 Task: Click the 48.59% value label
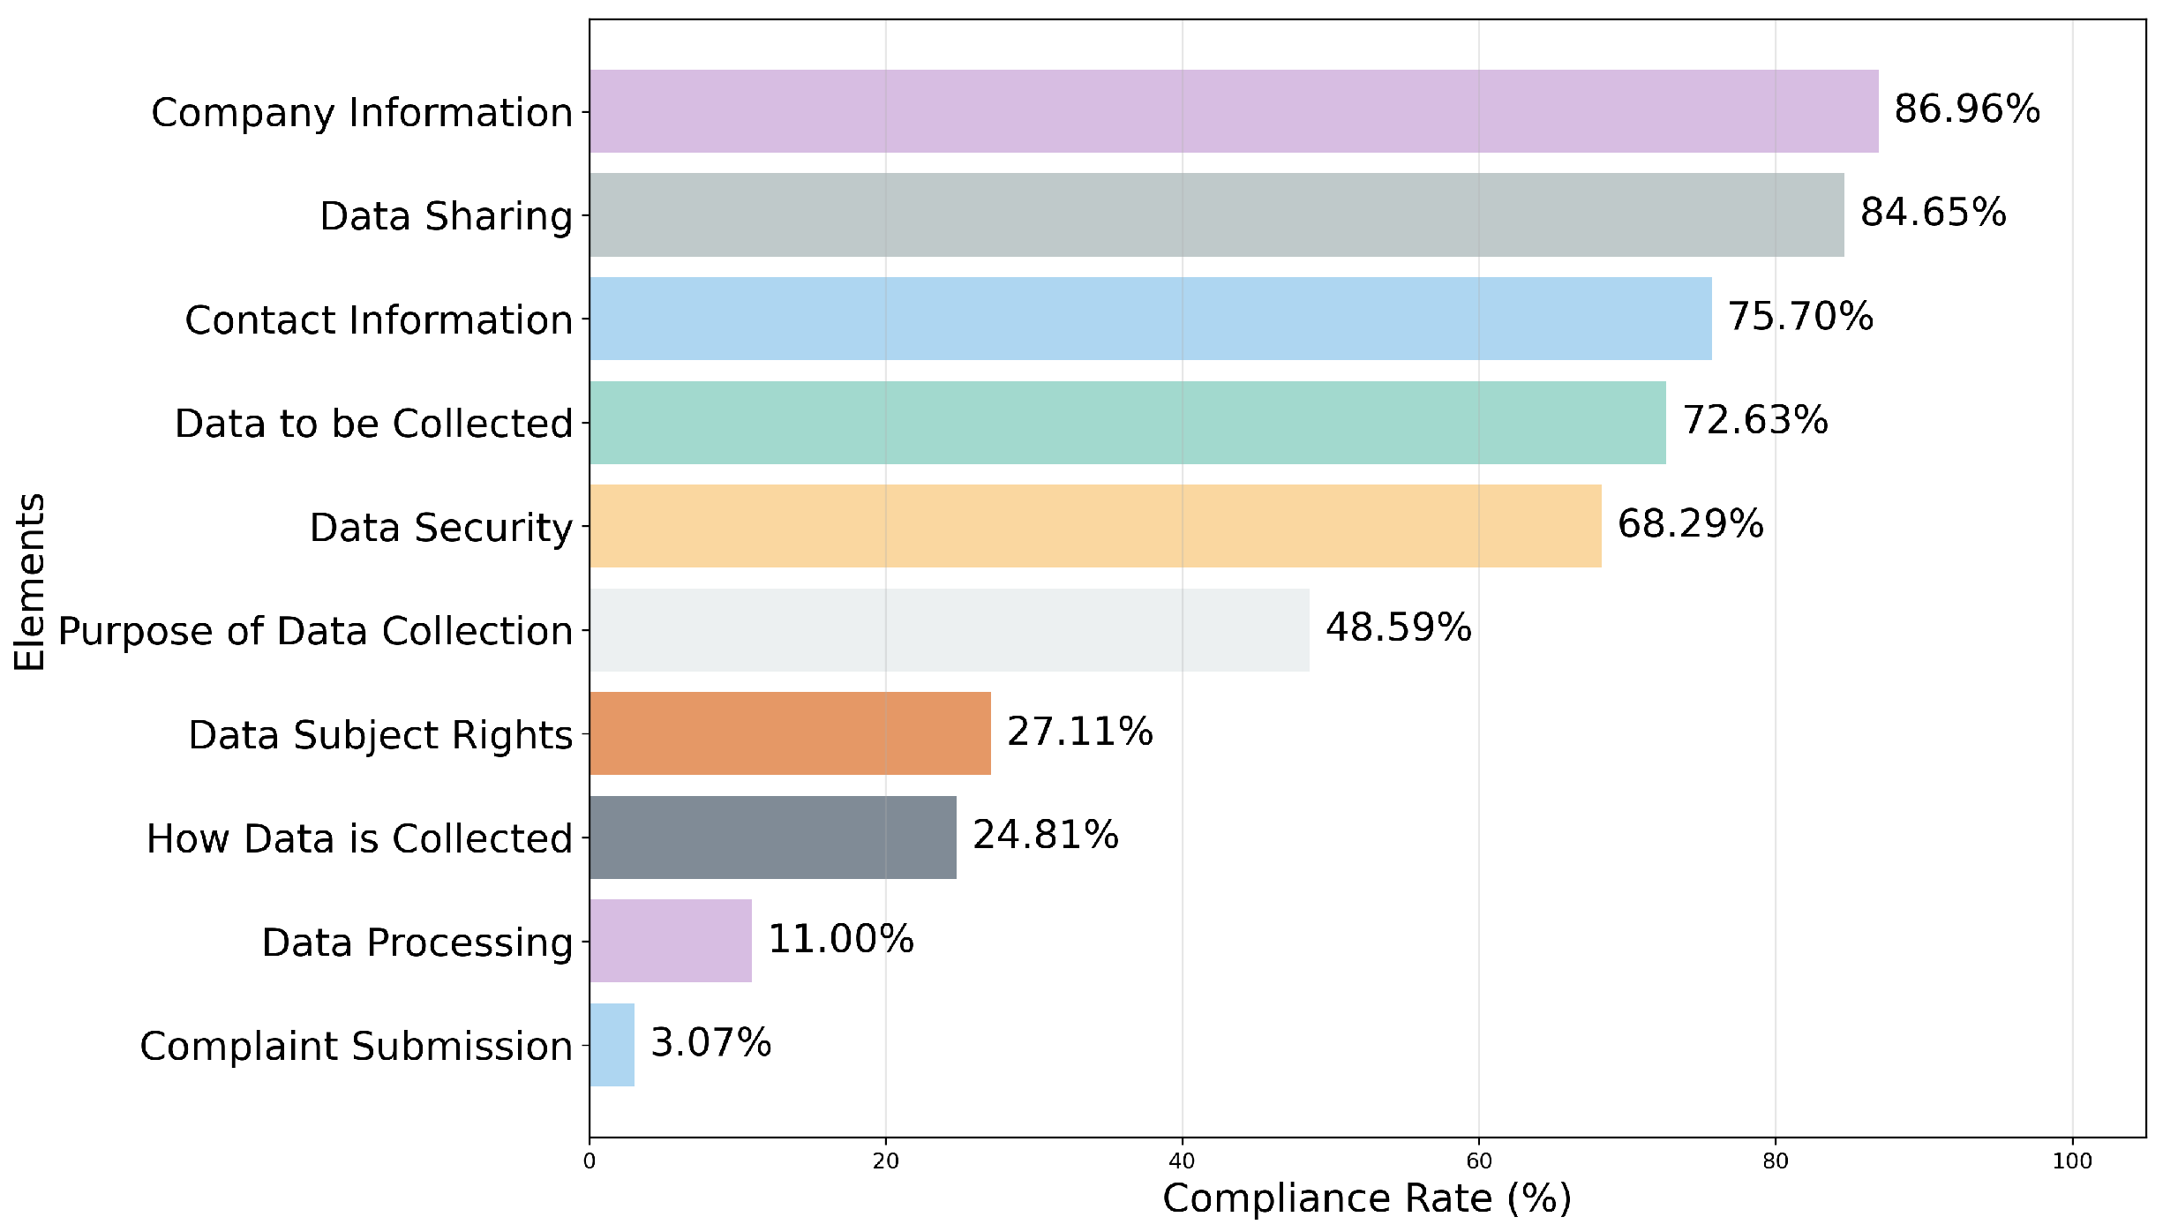1399,627
